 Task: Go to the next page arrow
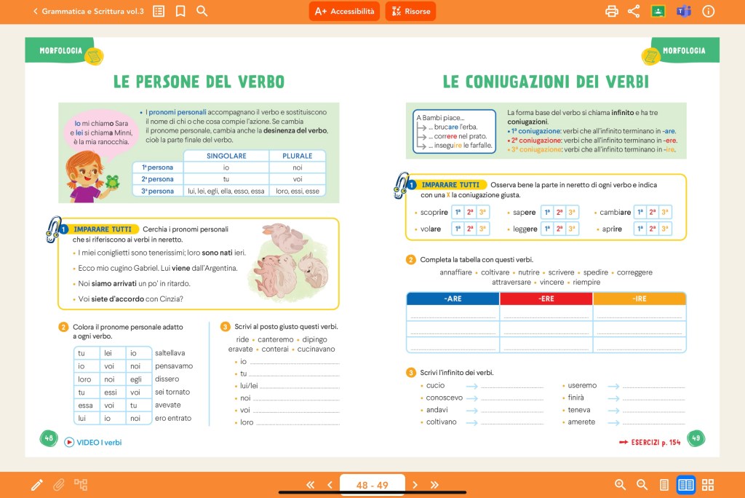(415, 485)
